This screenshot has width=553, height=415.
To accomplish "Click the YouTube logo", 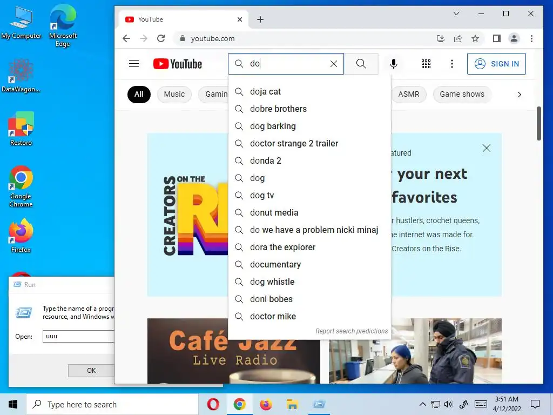I will (x=177, y=64).
